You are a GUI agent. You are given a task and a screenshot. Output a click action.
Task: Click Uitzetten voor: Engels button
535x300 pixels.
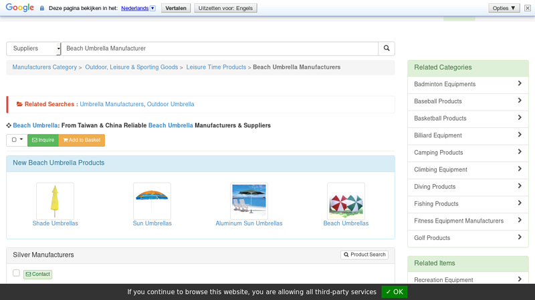point(225,8)
